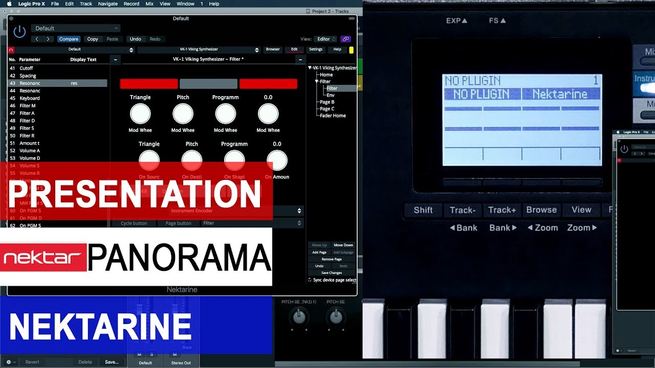Open the Logic Pro X menu

32,4
